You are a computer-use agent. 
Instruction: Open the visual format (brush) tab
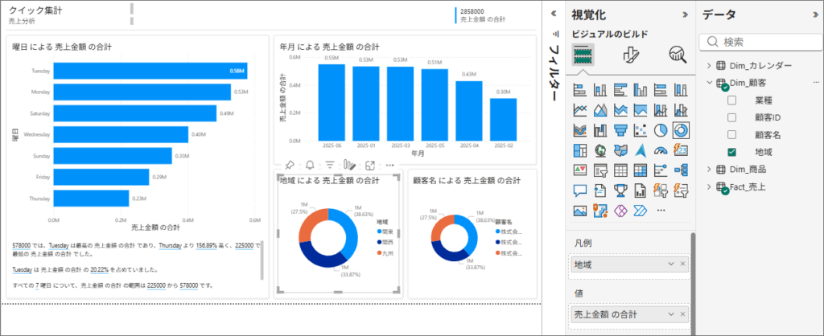631,55
